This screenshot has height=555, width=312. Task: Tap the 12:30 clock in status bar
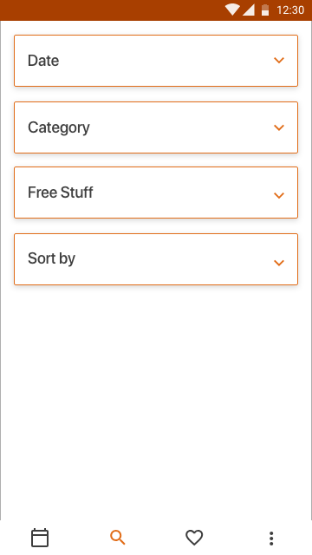pyautogui.click(x=290, y=10)
